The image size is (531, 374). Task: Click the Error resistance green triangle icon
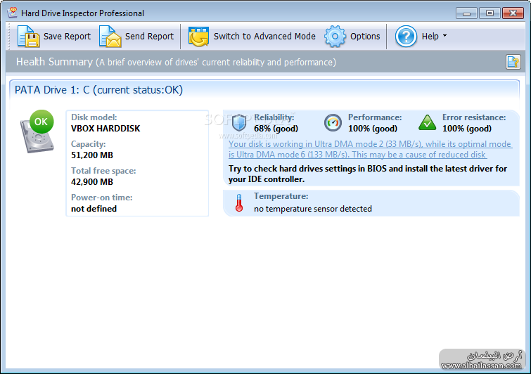coord(428,122)
